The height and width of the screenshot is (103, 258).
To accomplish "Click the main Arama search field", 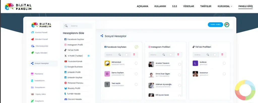I will 78,26.
